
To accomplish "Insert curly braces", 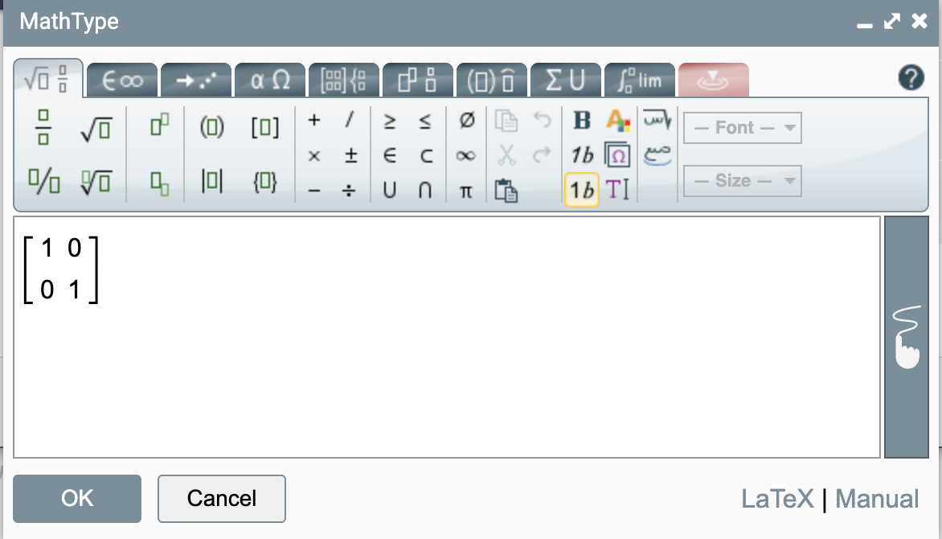I will [x=265, y=183].
